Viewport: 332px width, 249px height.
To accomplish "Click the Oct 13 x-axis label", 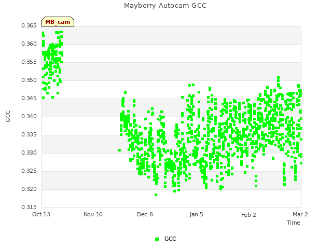I will (x=41, y=214).
